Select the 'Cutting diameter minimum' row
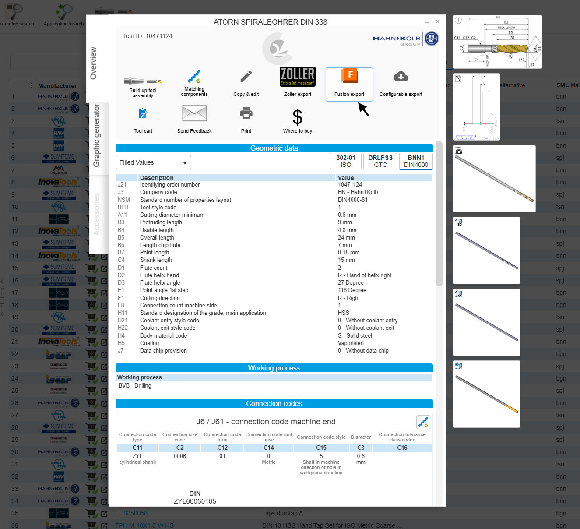The image size is (580, 529). pos(274,215)
